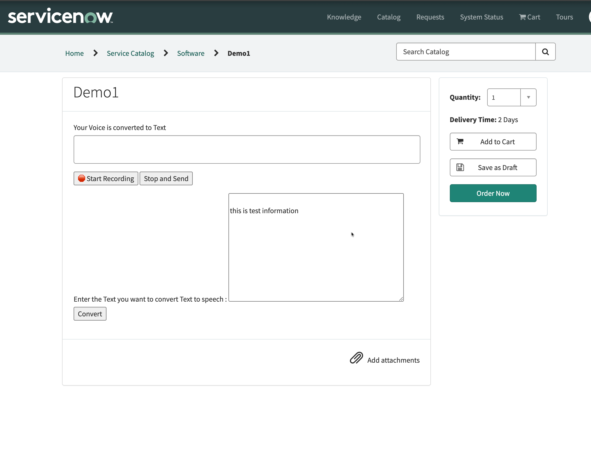Click the ServiceNow logo
The width and height of the screenshot is (591, 459).
(x=60, y=16)
